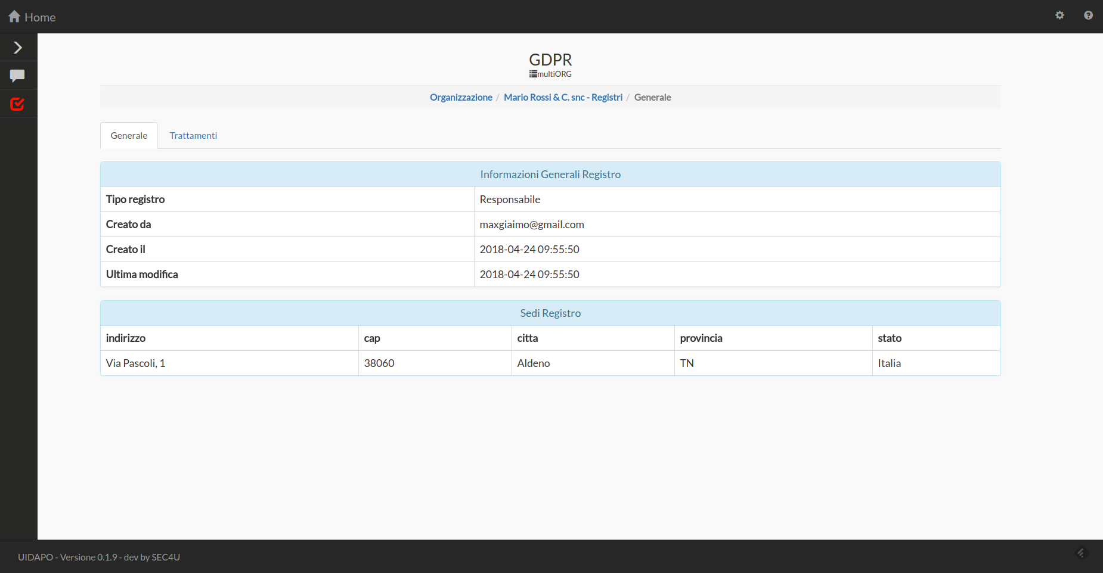The width and height of the screenshot is (1103, 573).
Task: Click the multiORG list icon
Action: 533,74
